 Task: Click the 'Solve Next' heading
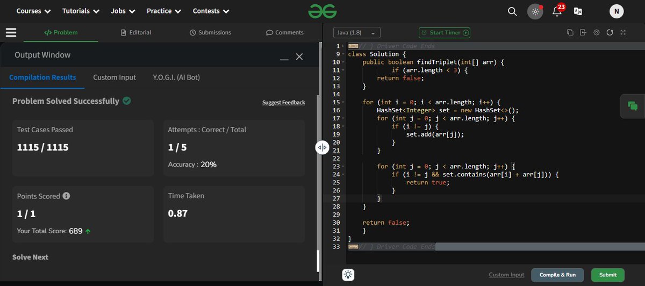pyautogui.click(x=30, y=257)
